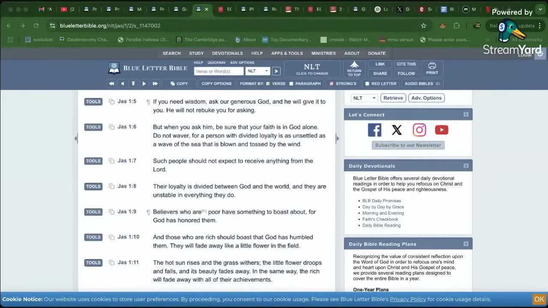This screenshot has width=548, height=308.
Task: Open the Faith's Checkbook link
Action: [380, 219]
